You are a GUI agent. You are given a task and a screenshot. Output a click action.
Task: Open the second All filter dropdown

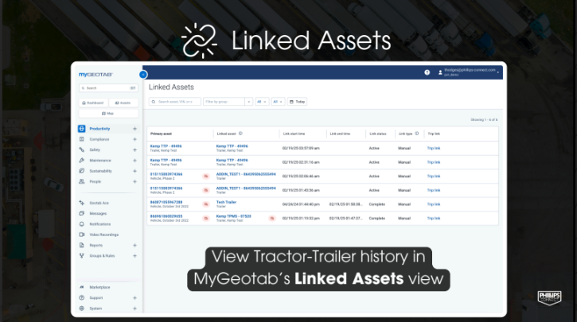coord(278,102)
